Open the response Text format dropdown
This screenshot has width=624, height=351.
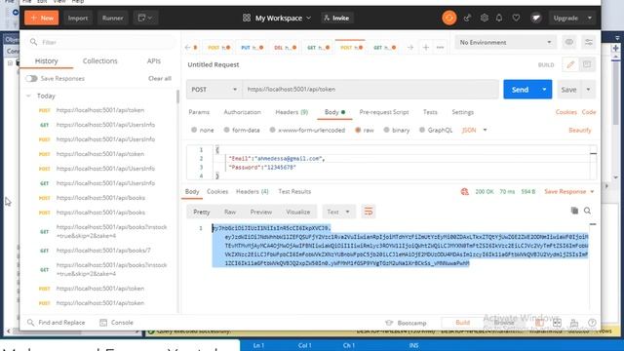(x=338, y=212)
